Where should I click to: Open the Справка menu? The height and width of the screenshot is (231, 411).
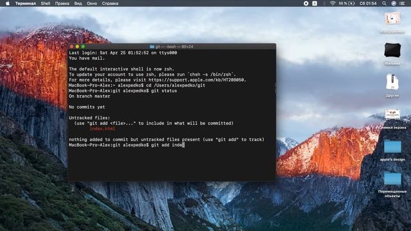click(110, 3)
